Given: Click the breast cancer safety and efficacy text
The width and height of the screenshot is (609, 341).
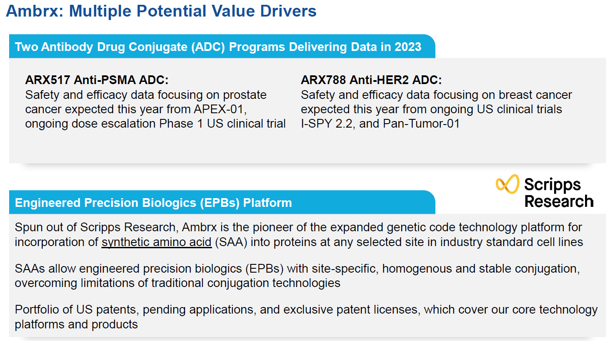Looking at the screenshot, I should 436,95.
